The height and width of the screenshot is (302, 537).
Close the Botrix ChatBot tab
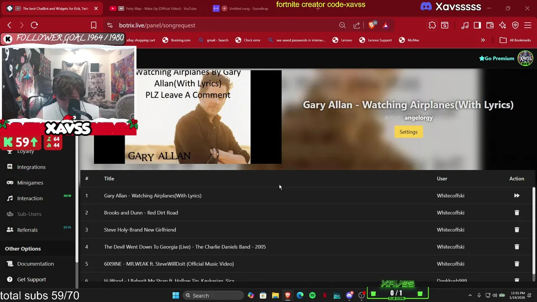[96, 8]
